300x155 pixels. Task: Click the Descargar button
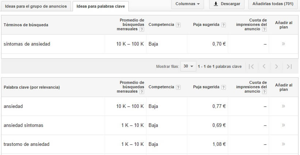coord(227,4)
